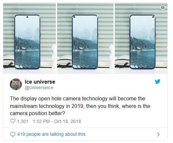Click the right-corner punch-hole camera dot
Screen dimensions: 173x143
pyautogui.click(x=153, y=17)
